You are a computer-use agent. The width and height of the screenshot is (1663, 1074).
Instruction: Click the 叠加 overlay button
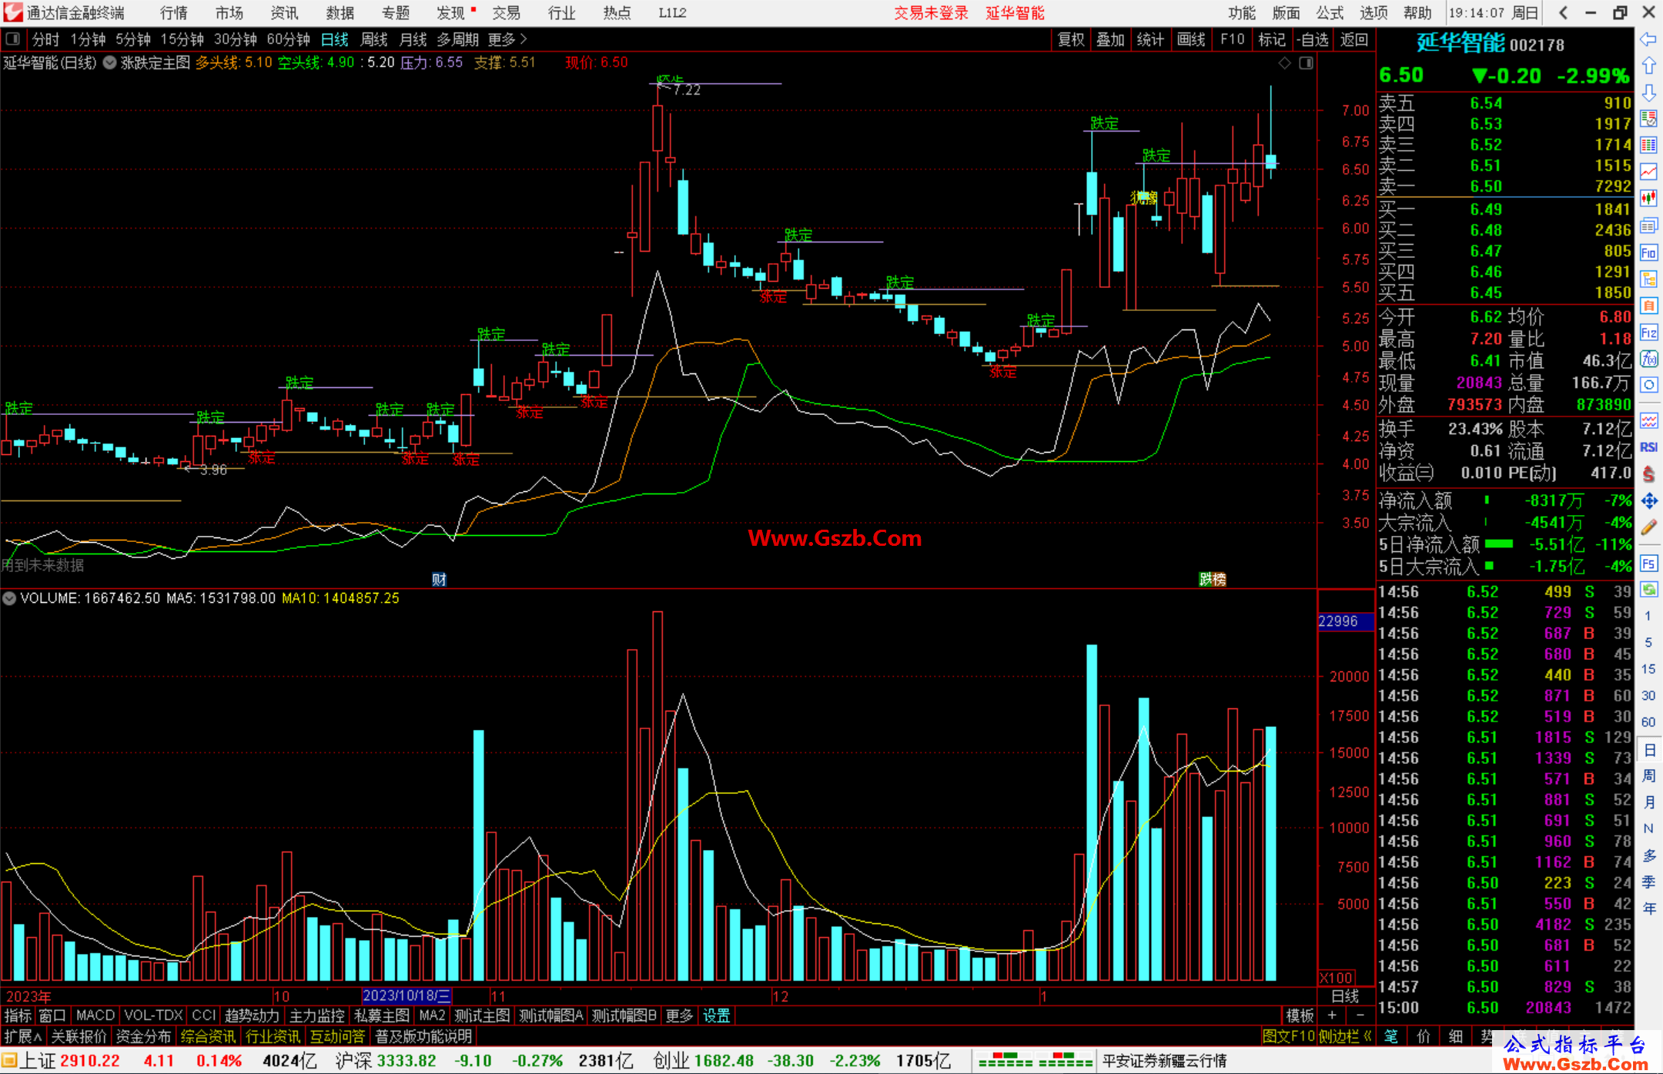1111,39
